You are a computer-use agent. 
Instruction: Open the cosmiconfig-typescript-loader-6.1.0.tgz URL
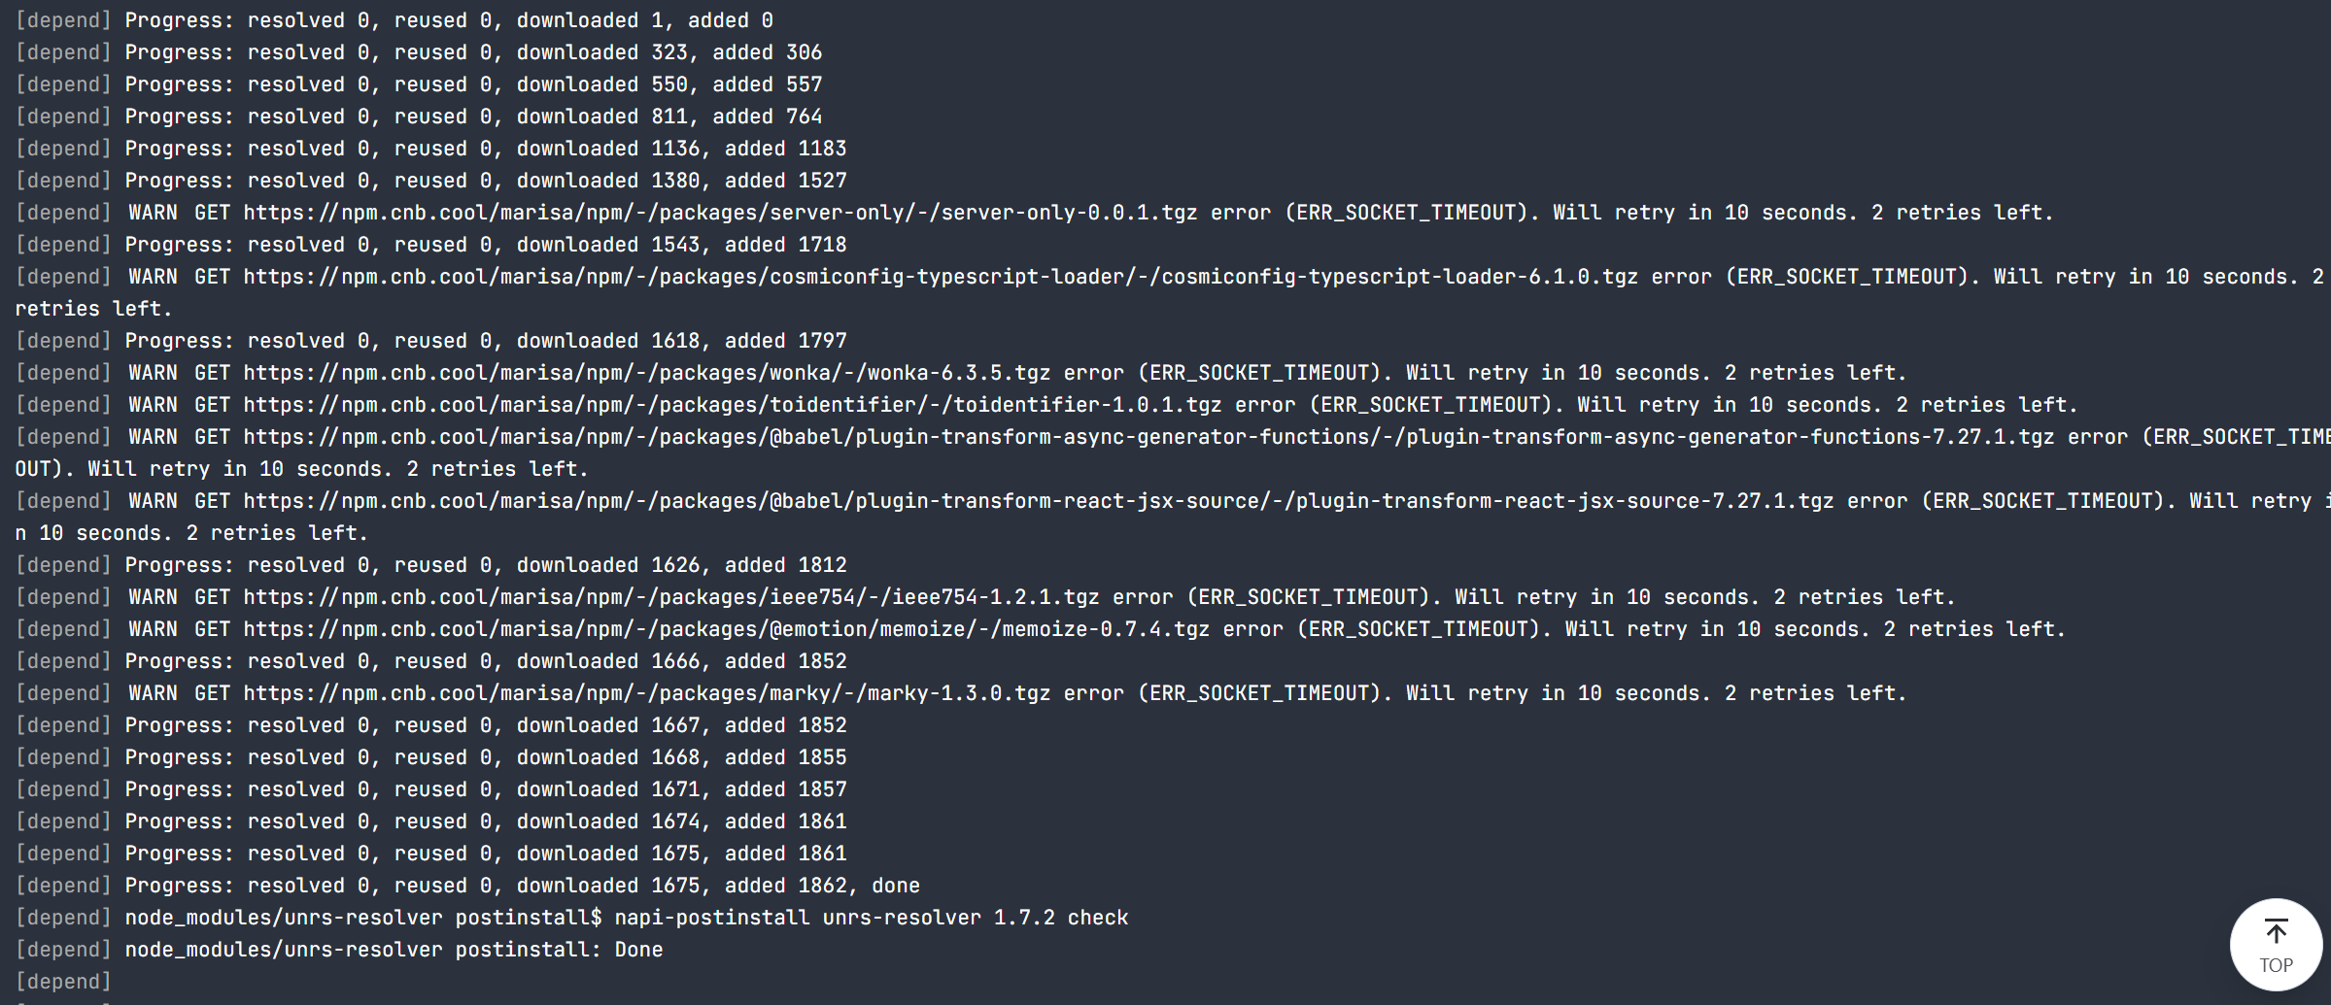coord(940,277)
